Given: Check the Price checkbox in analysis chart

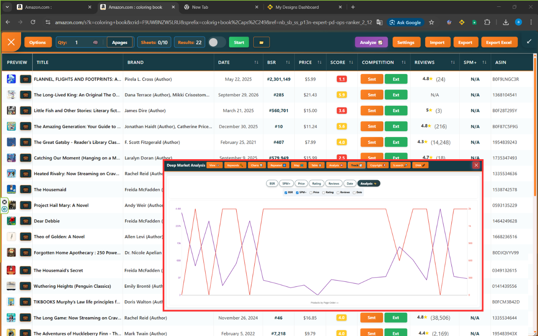Looking at the screenshot, I should click(x=311, y=193).
